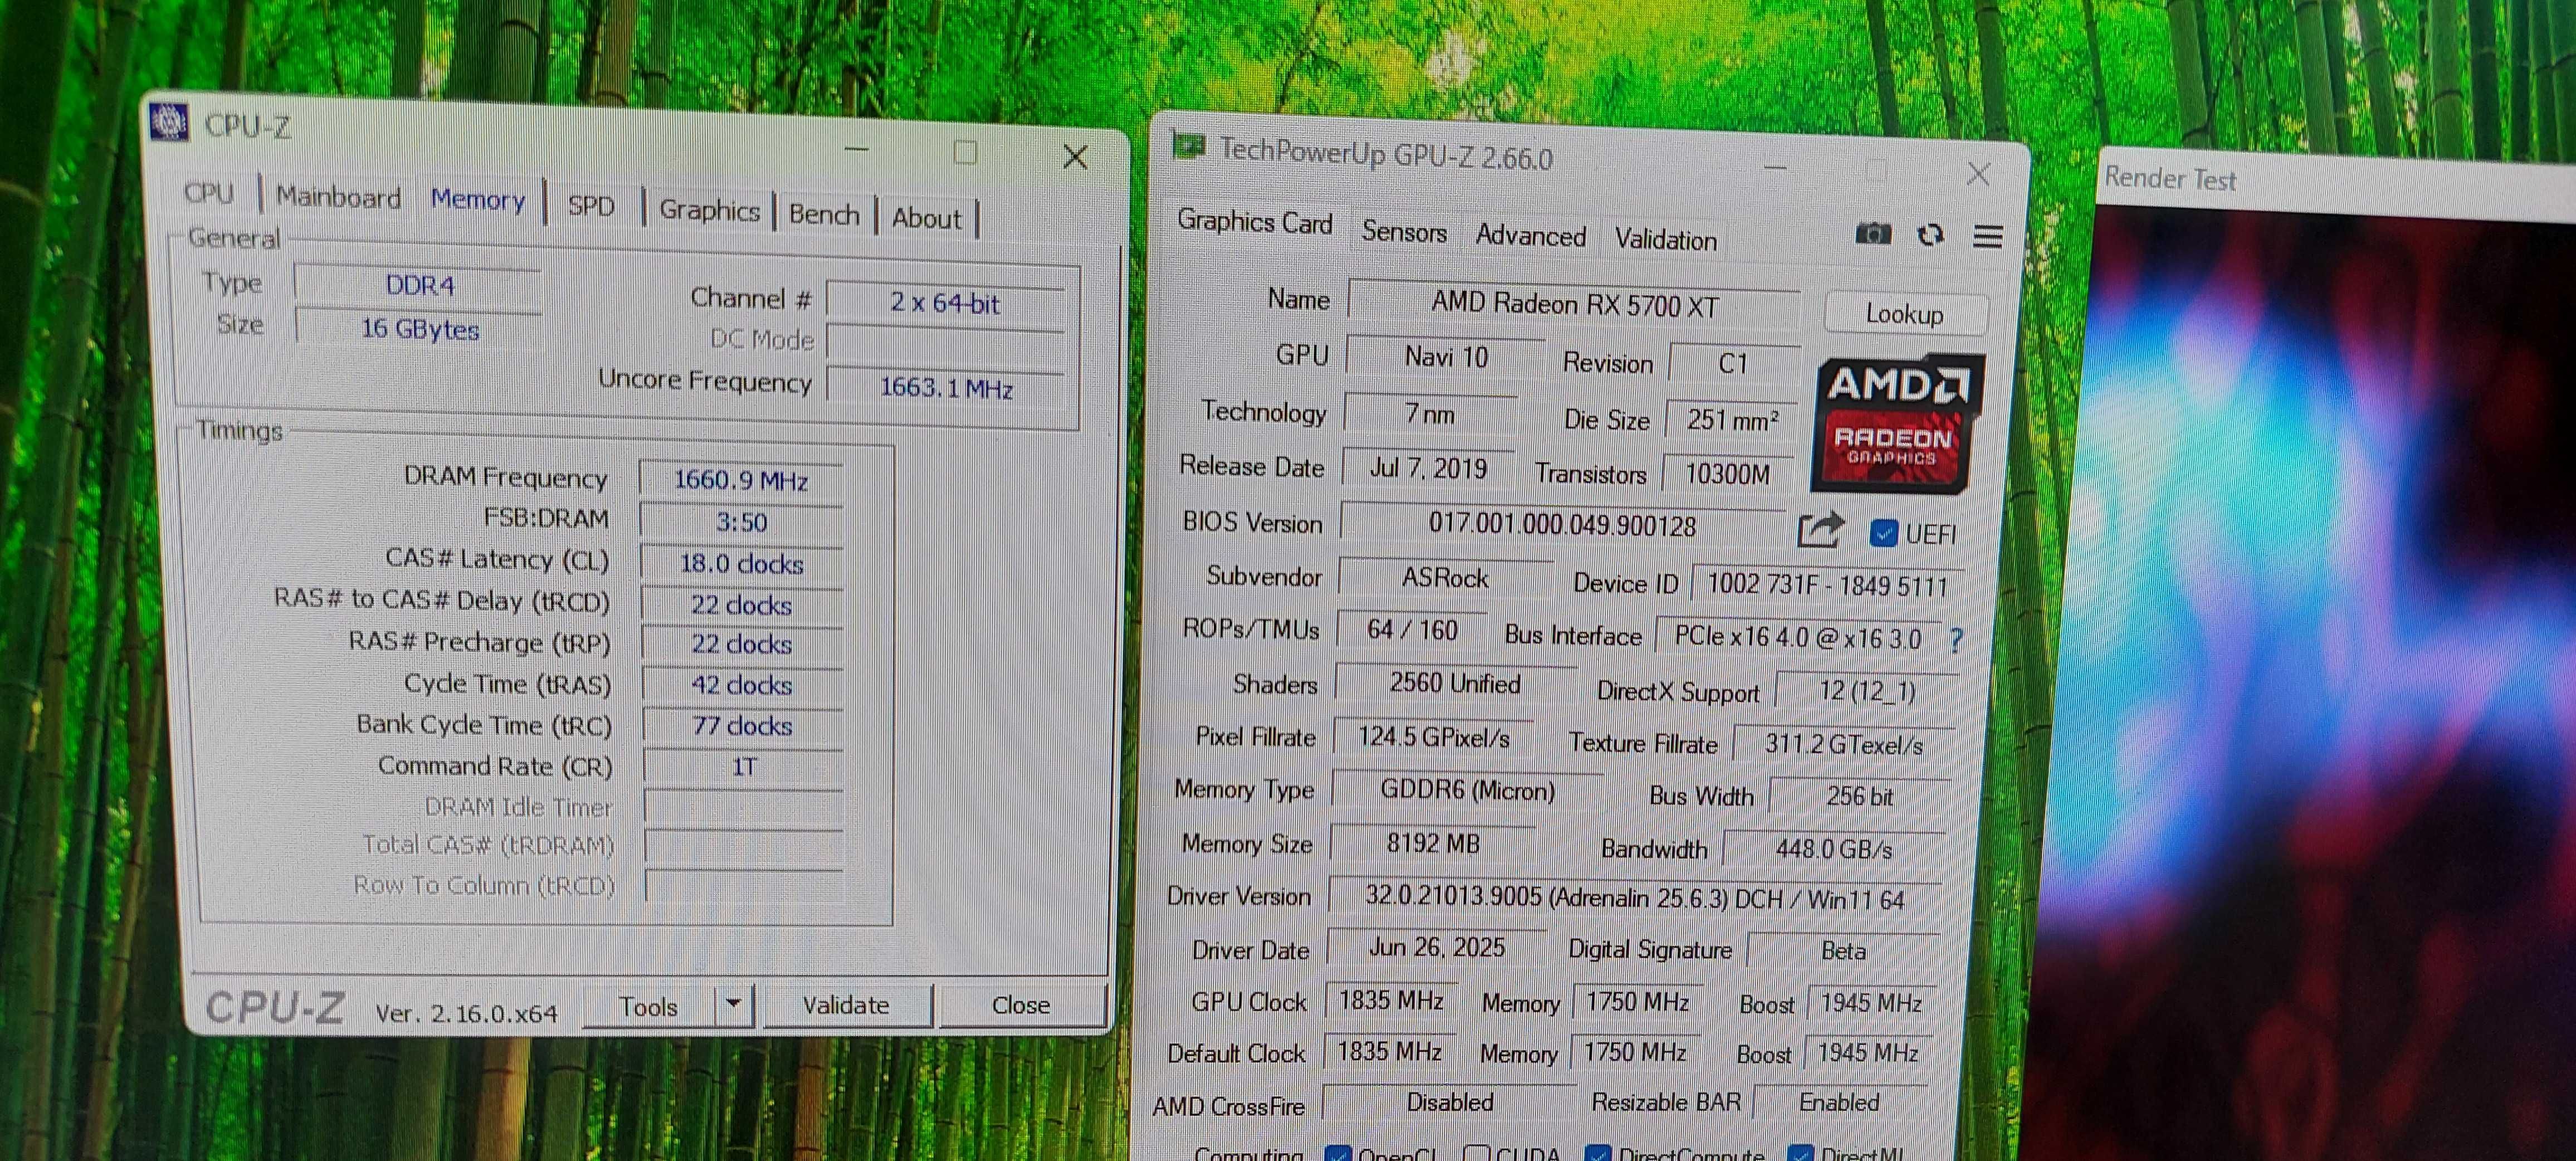The height and width of the screenshot is (1161, 2576).
Task: Click the Validate button in CPU-Z
Action: [846, 1005]
